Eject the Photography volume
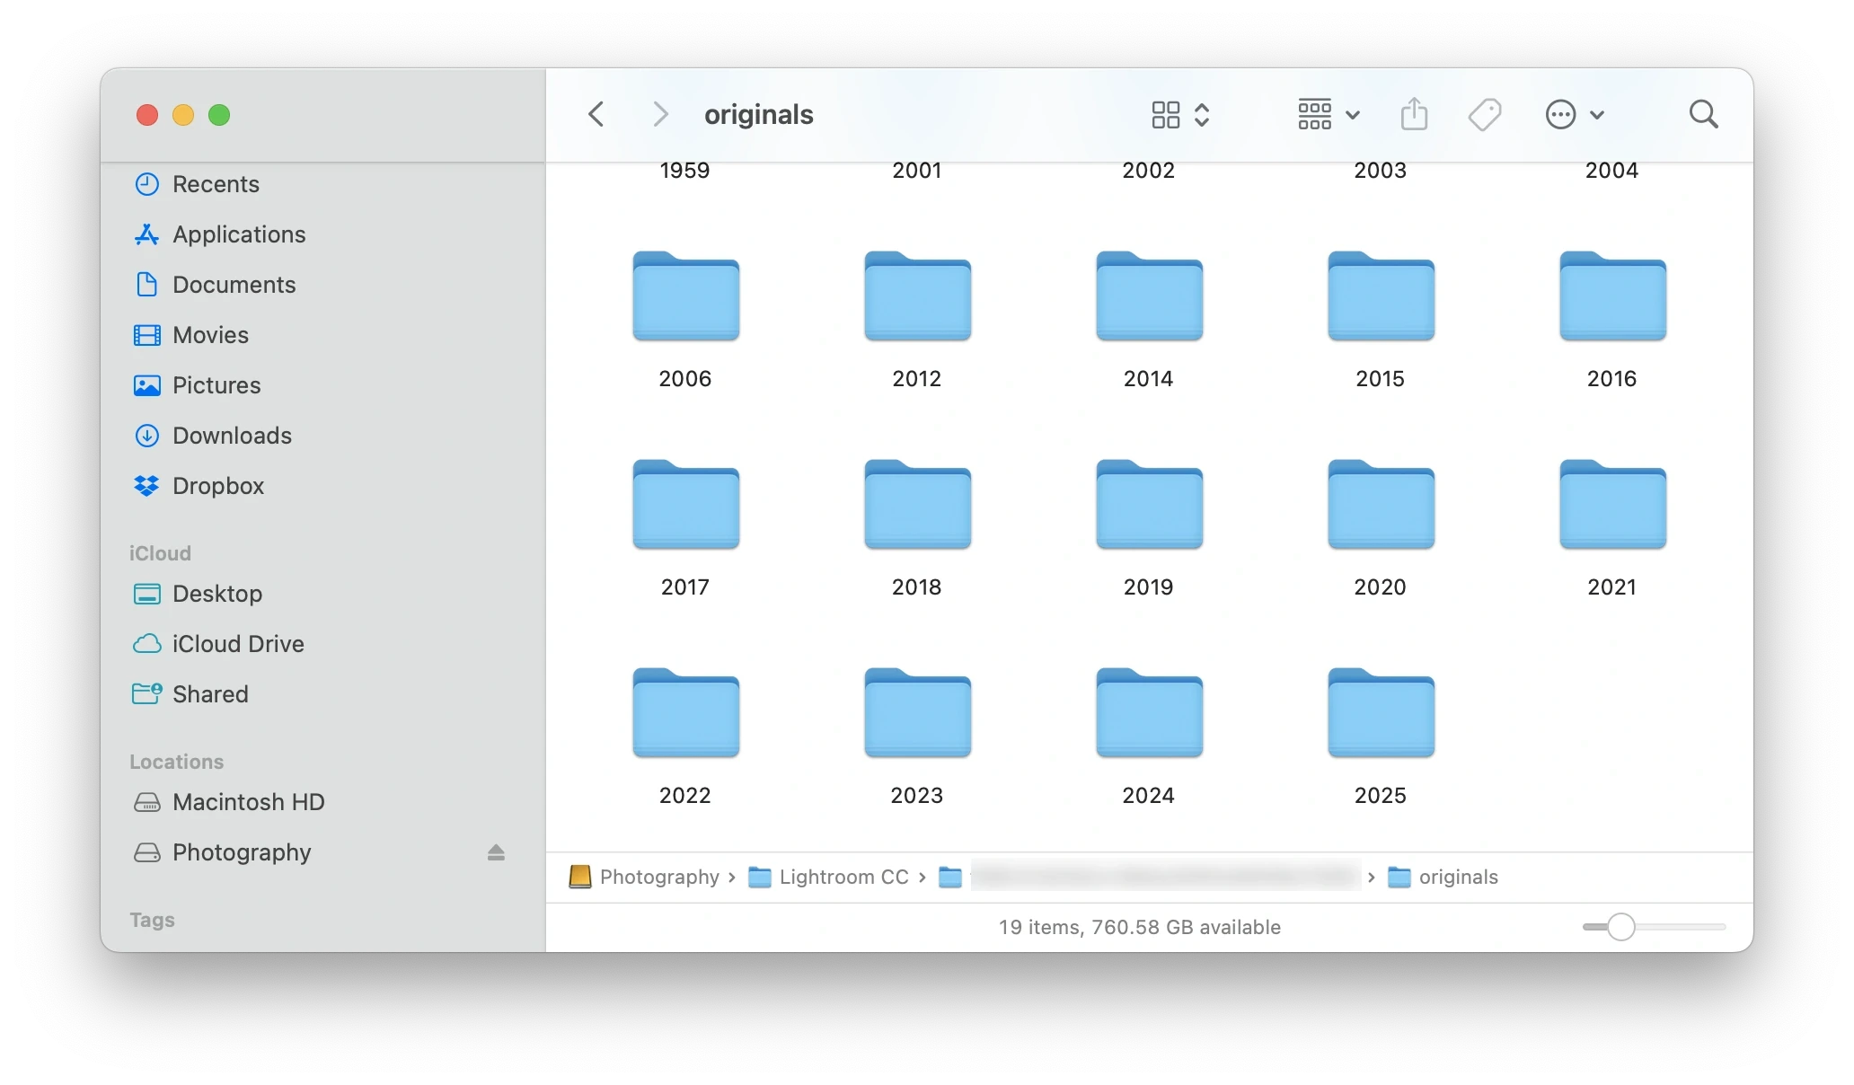The height and width of the screenshot is (1085, 1854). [x=495, y=853]
